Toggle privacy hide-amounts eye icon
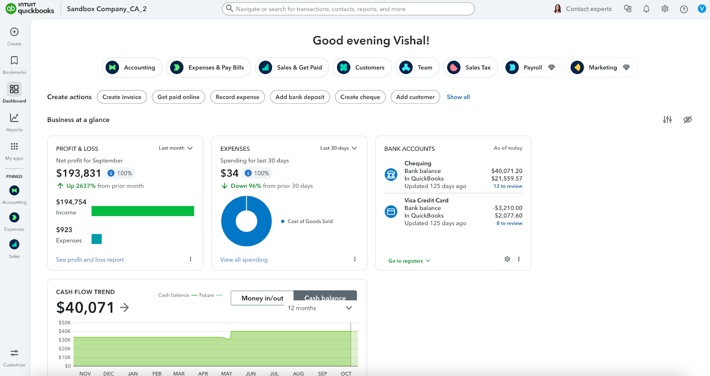The height and width of the screenshot is (376, 710). 688,120
